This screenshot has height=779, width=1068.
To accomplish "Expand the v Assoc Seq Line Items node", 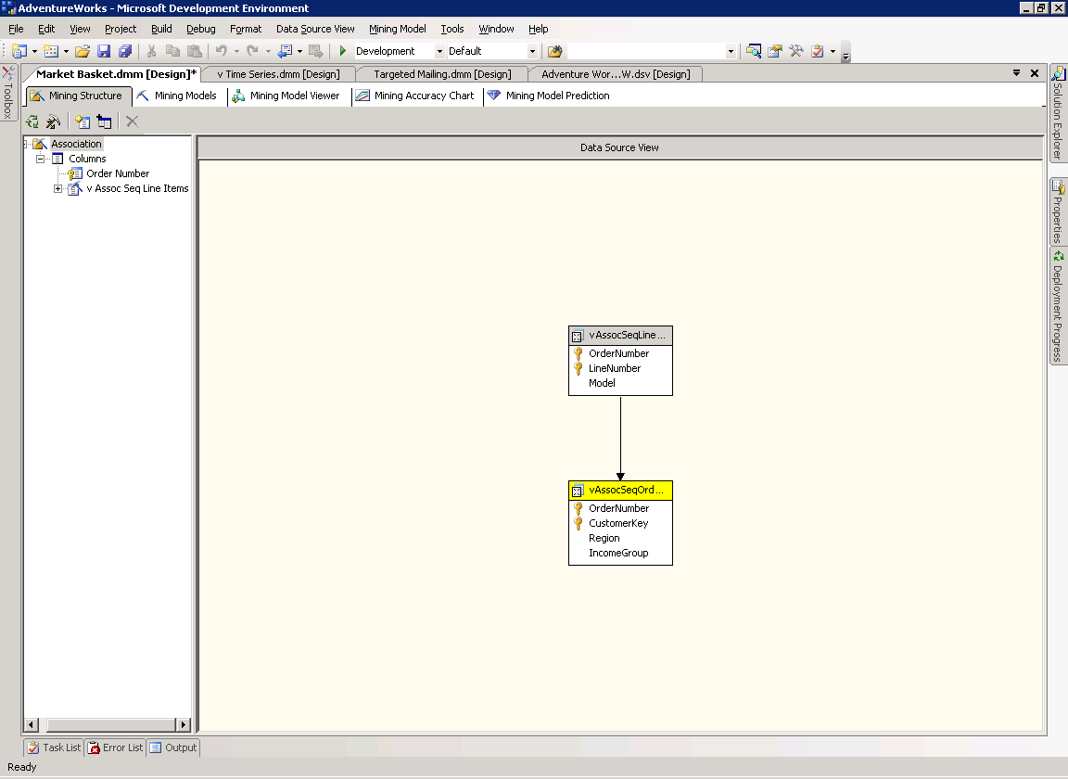I will coord(57,189).
